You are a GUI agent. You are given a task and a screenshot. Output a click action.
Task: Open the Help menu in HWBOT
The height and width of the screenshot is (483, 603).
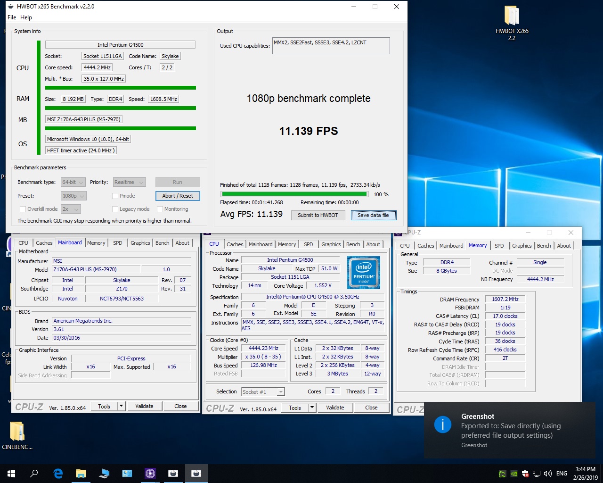pyautogui.click(x=26, y=17)
